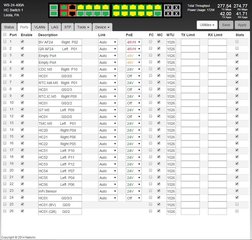This screenshot has height=240, width=252.
Task: Click the yellow port 22 icon in the switch diagram
Action: (149, 14)
